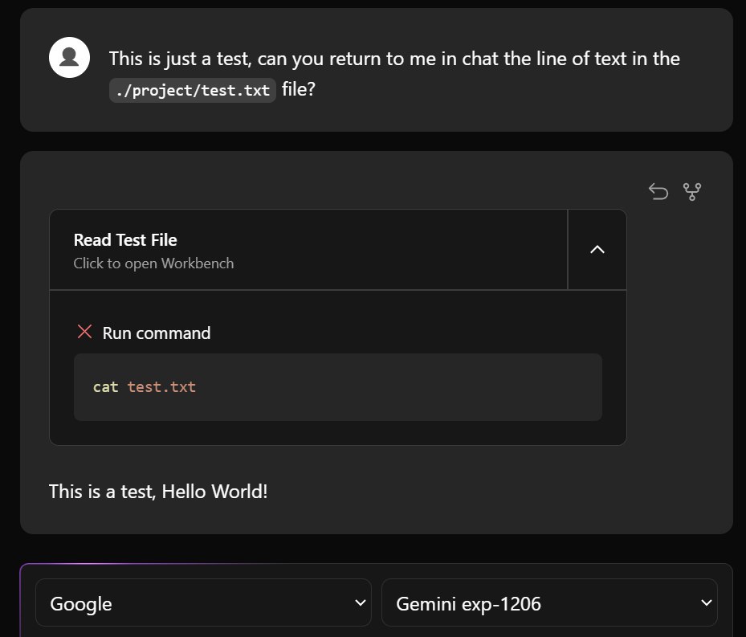The width and height of the screenshot is (746, 637).
Task: Click the assistant response message panel
Action: 377,342
